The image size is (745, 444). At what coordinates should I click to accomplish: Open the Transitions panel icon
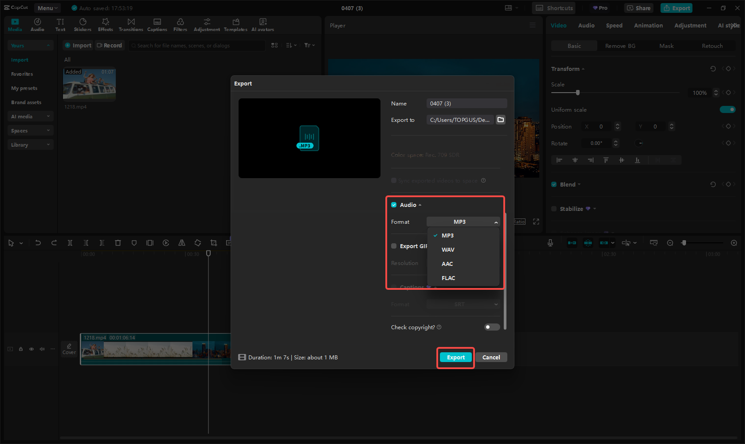131,25
